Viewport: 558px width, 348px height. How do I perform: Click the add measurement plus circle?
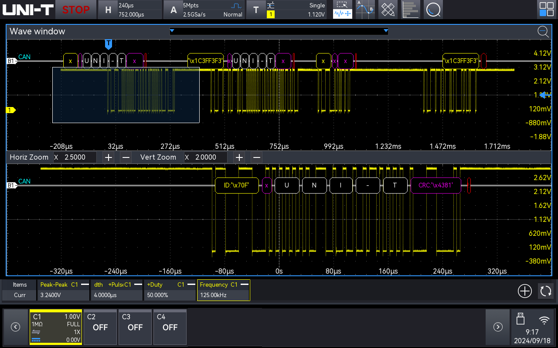tap(525, 291)
